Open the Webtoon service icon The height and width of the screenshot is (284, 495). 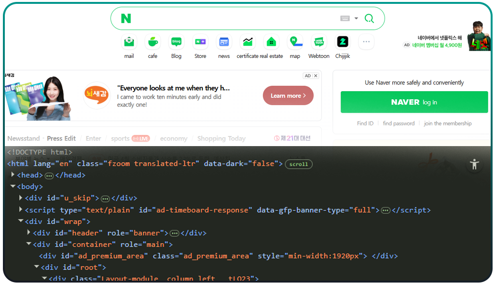(318, 41)
